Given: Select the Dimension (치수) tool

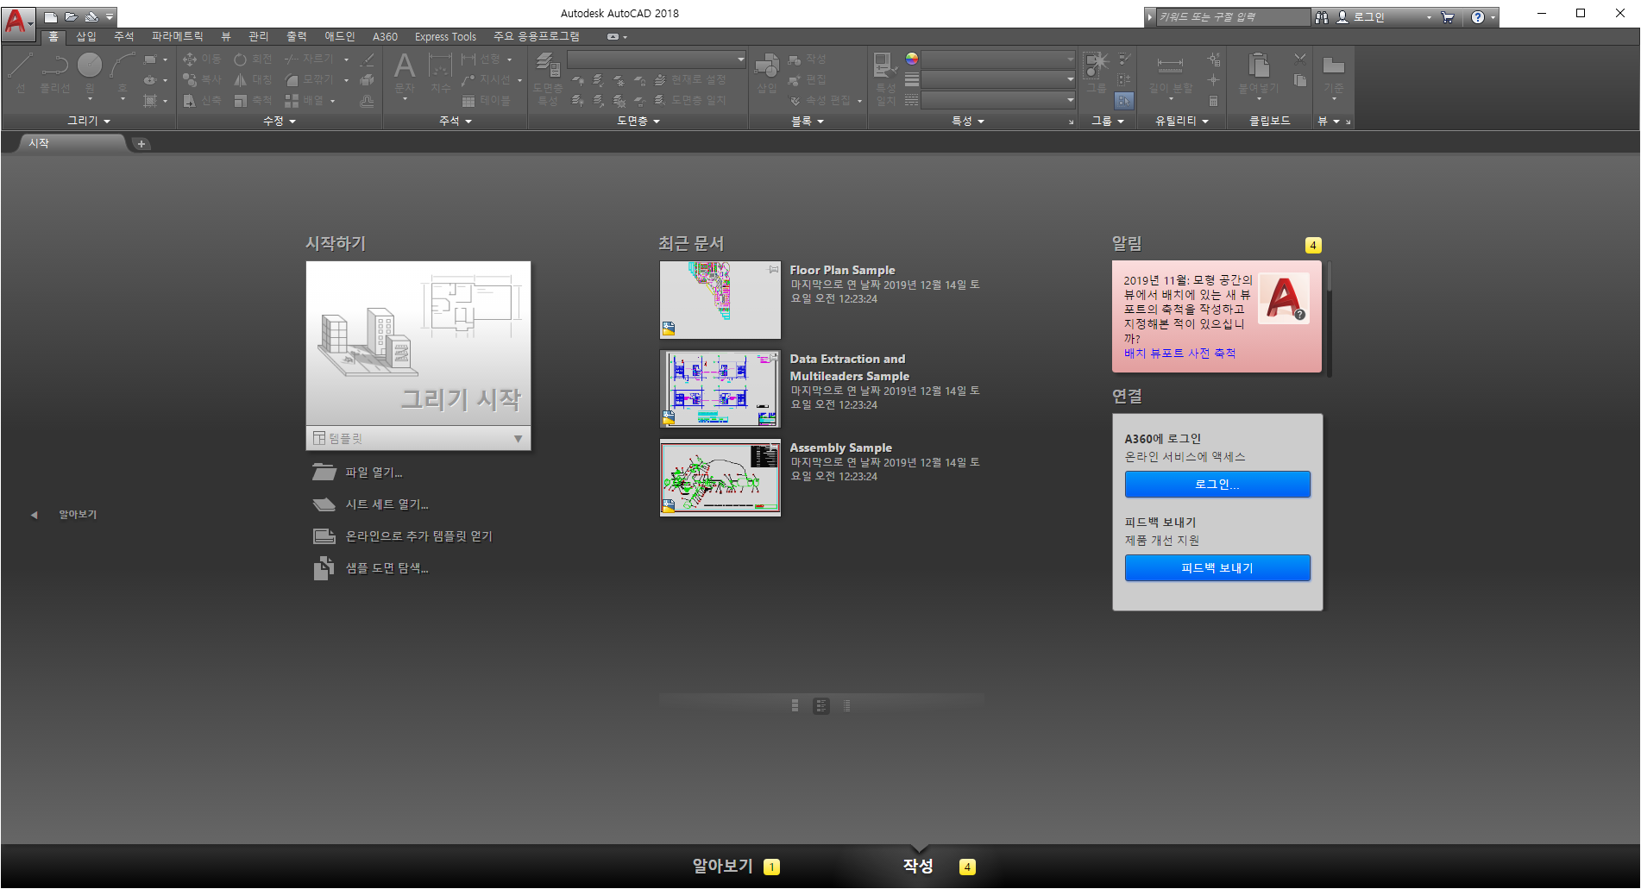Looking at the screenshot, I should click(x=440, y=72).
